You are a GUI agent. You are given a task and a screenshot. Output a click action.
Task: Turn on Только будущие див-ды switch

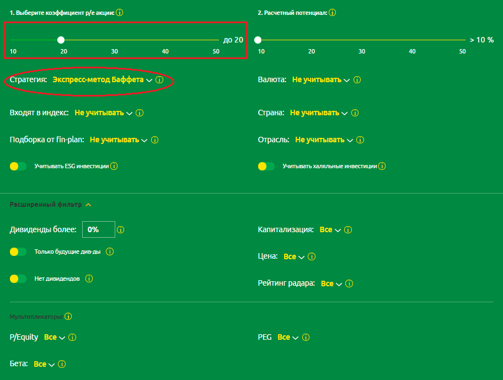pos(18,252)
